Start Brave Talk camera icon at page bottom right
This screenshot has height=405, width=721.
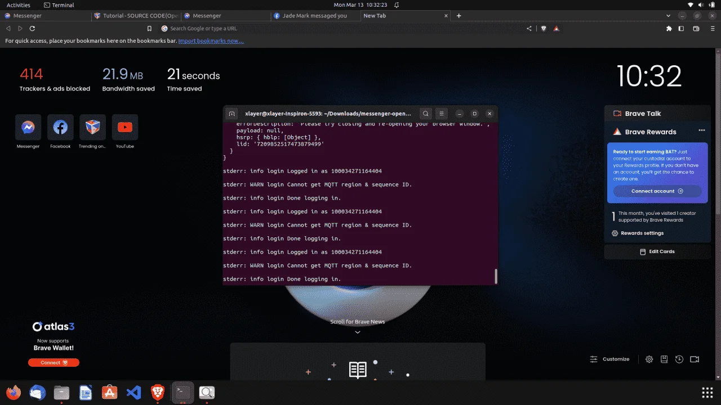(x=695, y=359)
